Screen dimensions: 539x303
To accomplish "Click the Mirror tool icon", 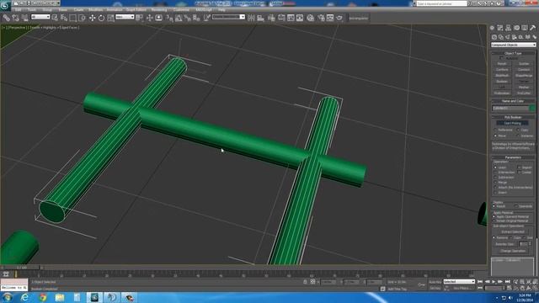I will click(251, 18).
